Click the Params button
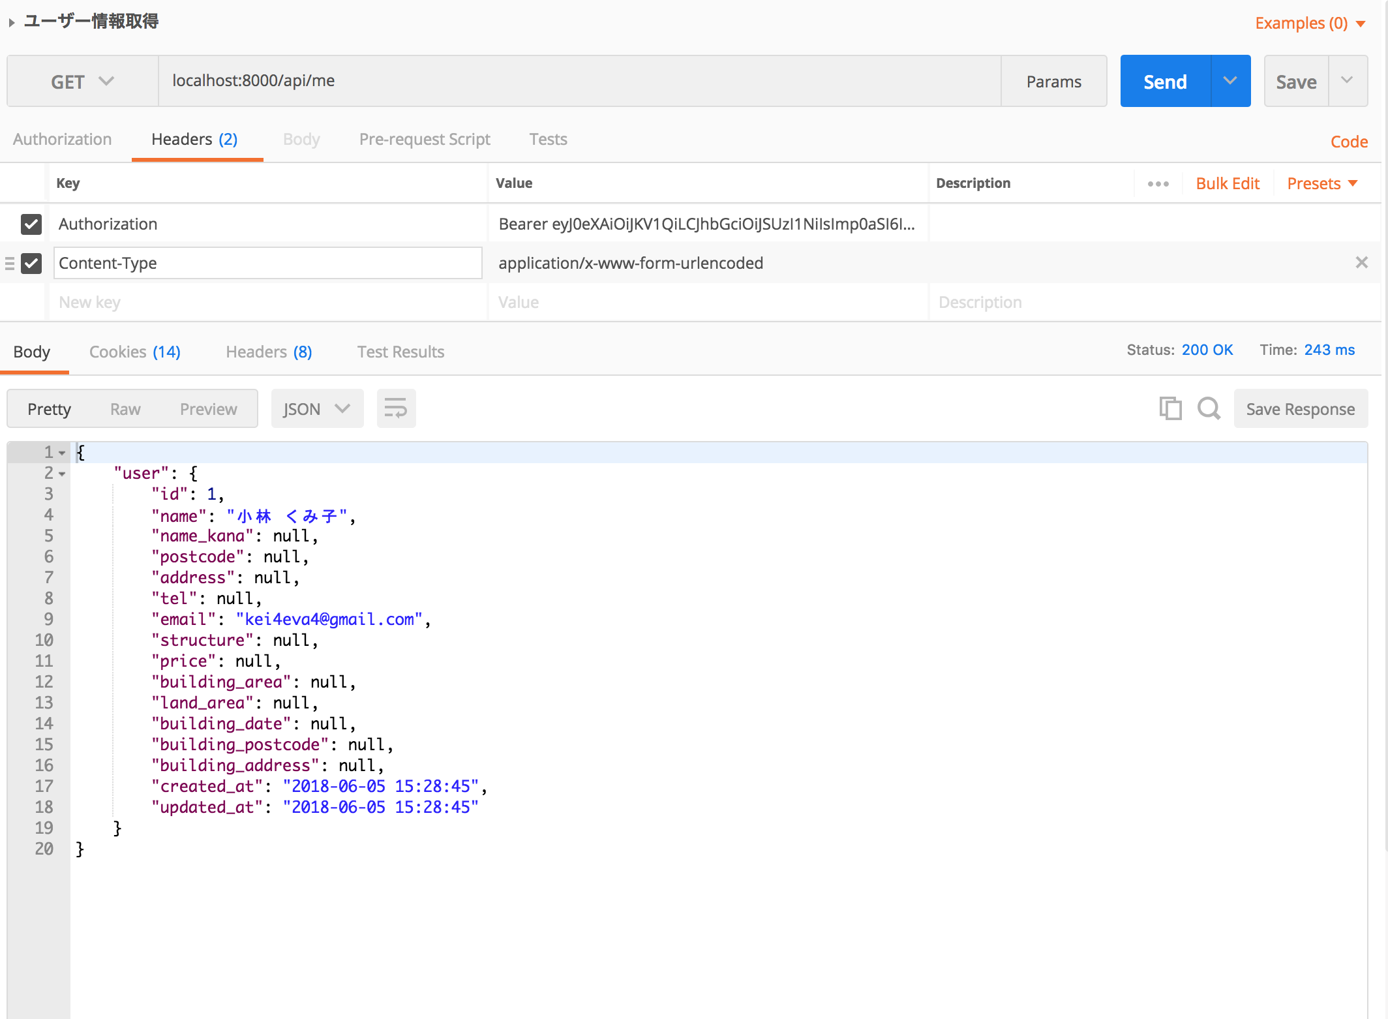 pyautogui.click(x=1053, y=81)
